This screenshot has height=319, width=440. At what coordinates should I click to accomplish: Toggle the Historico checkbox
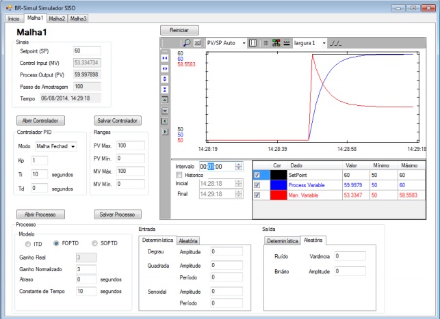click(179, 176)
